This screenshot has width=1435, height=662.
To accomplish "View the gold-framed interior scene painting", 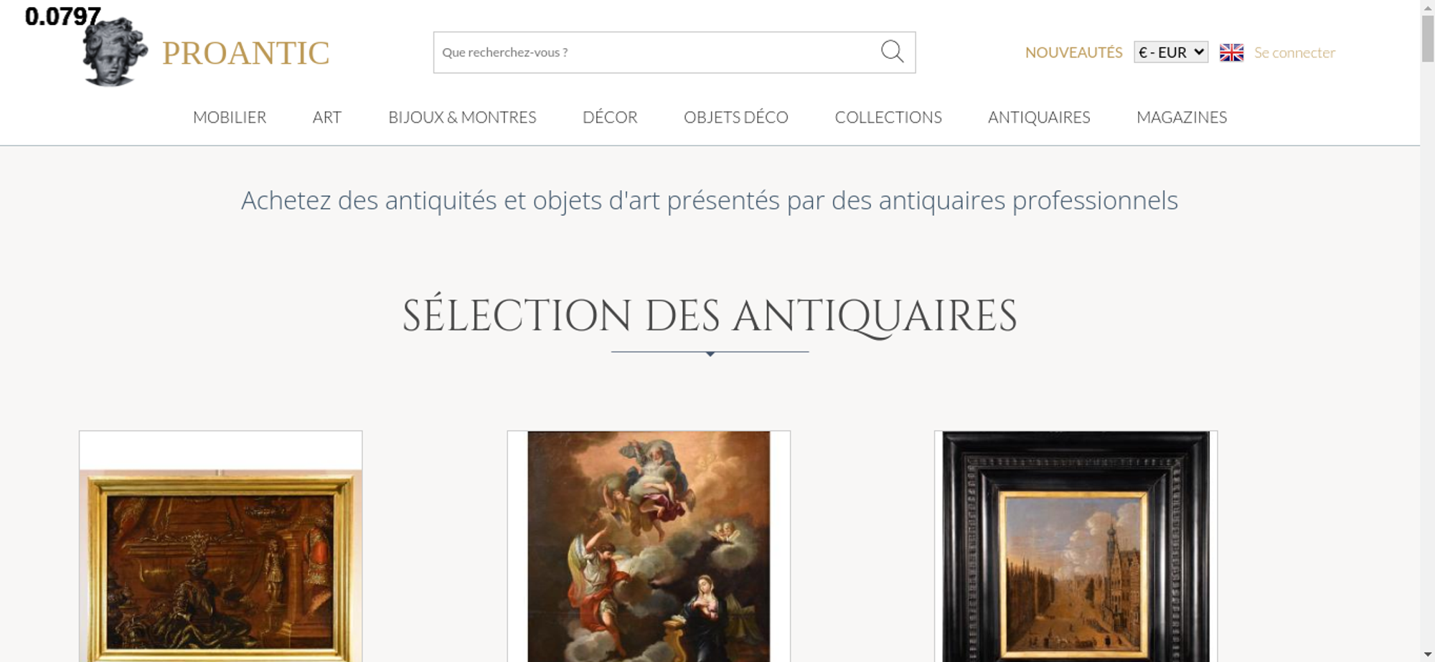I will pos(221,565).
